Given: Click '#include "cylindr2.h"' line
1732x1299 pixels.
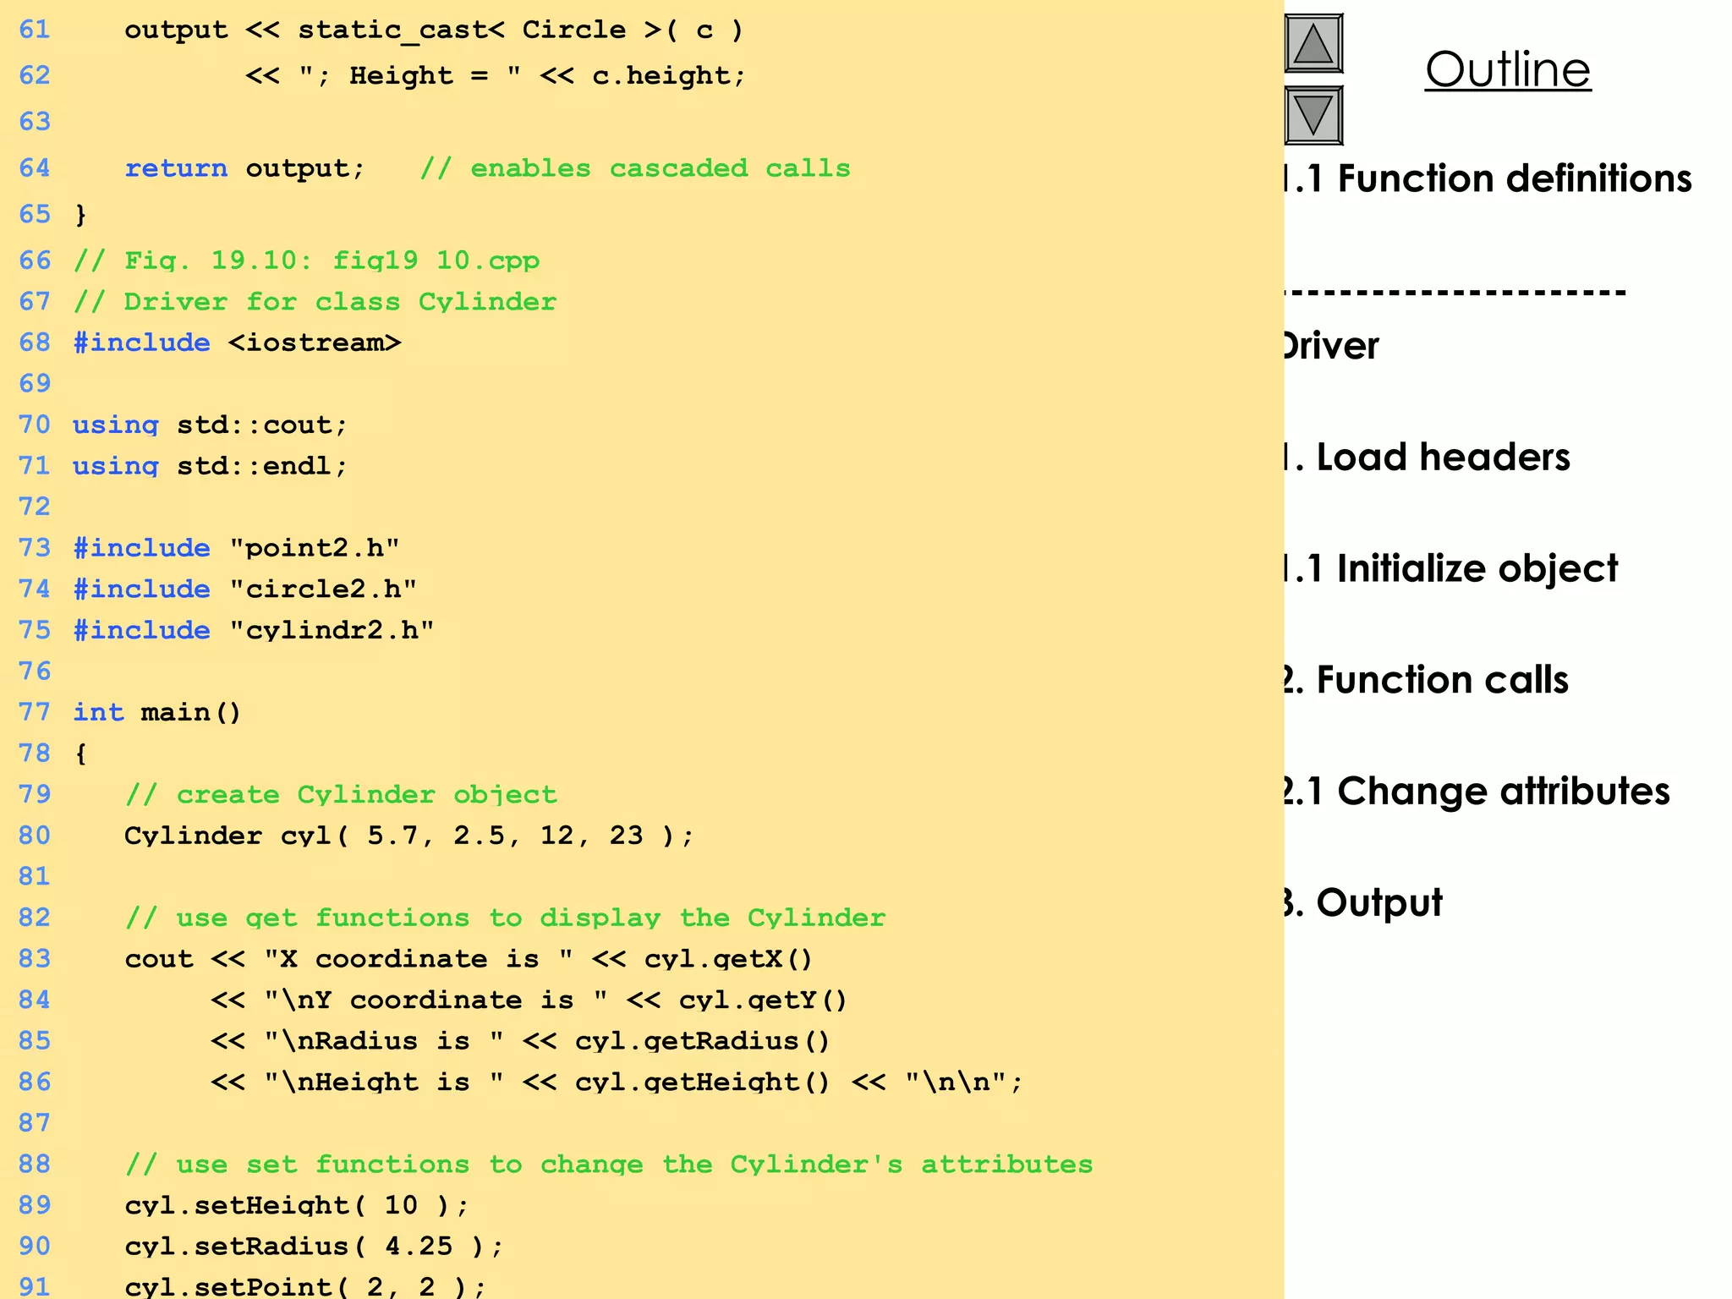Looking at the screenshot, I should pos(254,630).
